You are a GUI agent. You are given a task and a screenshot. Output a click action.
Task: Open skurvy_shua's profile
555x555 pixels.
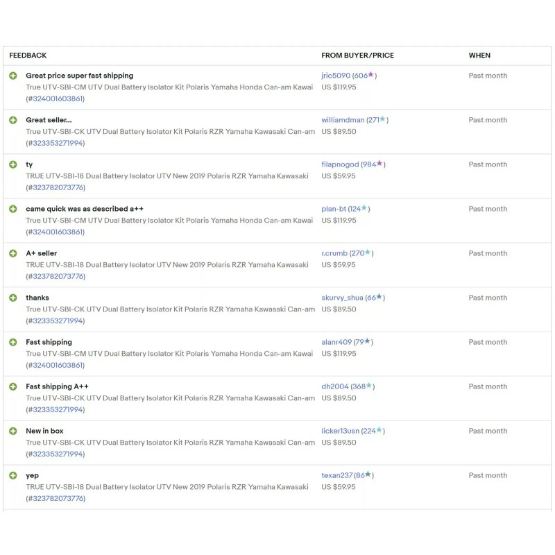342,298
